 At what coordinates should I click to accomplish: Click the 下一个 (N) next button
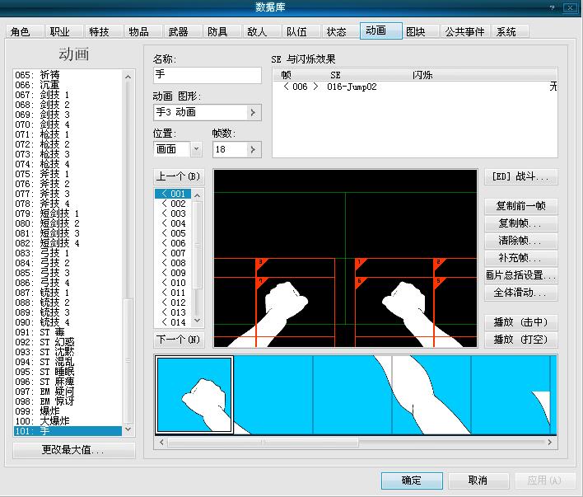click(x=179, y=339)
